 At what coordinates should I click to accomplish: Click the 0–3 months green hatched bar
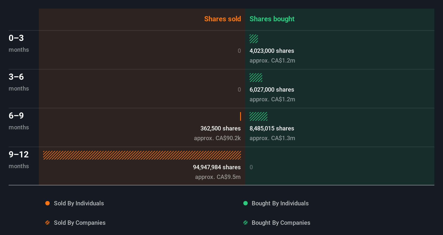(254, 39)
